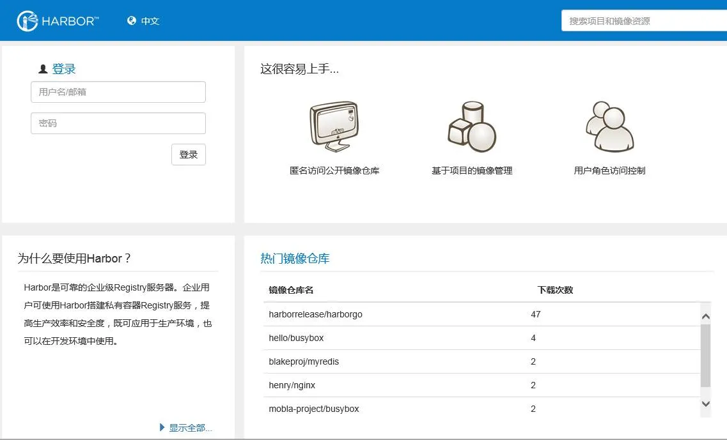Select the hello/busybox repository row

coord(481,338)
